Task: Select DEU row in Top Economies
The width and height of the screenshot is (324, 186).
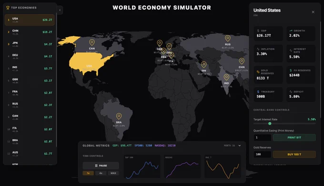Action: [30, 56]
